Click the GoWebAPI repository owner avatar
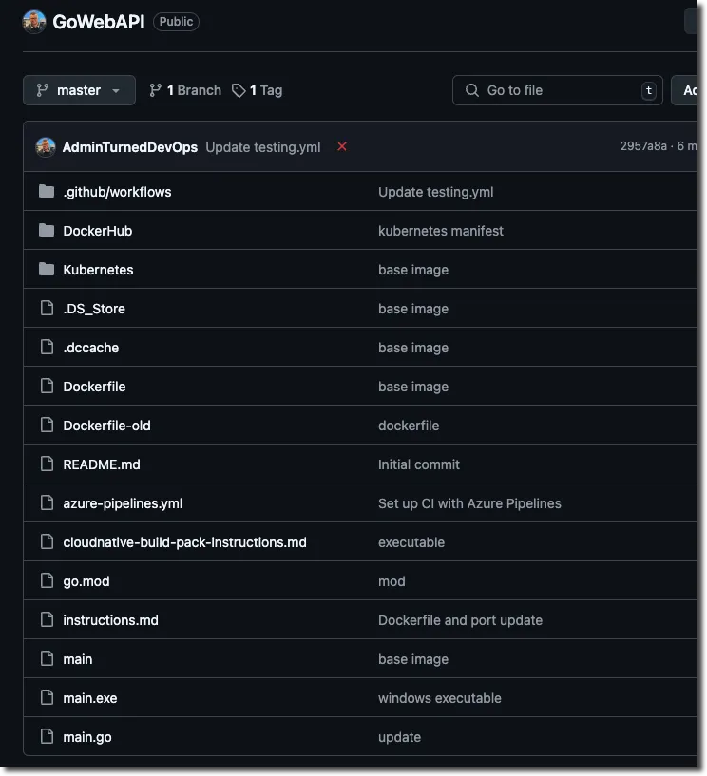Image resolution: width=707 pixels, height=776 pixels. click(34, 22)
